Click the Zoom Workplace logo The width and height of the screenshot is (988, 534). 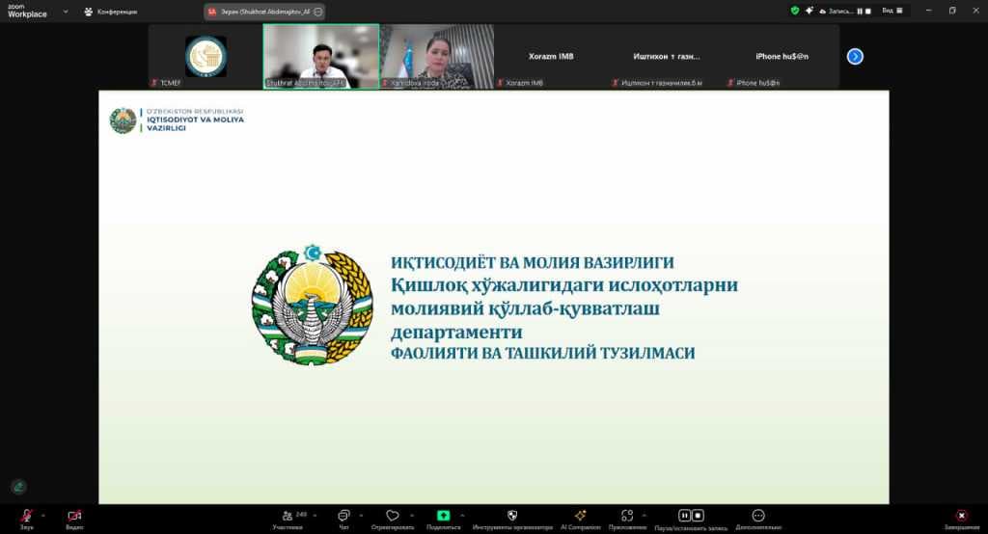(x=27, y=11)
